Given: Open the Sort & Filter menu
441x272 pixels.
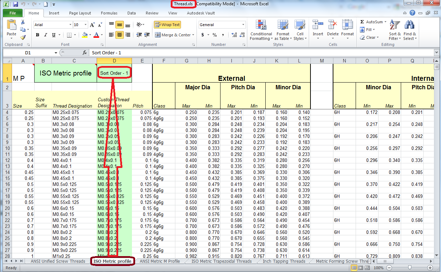Looking at the screenshot, I should [x=394, y=30].
